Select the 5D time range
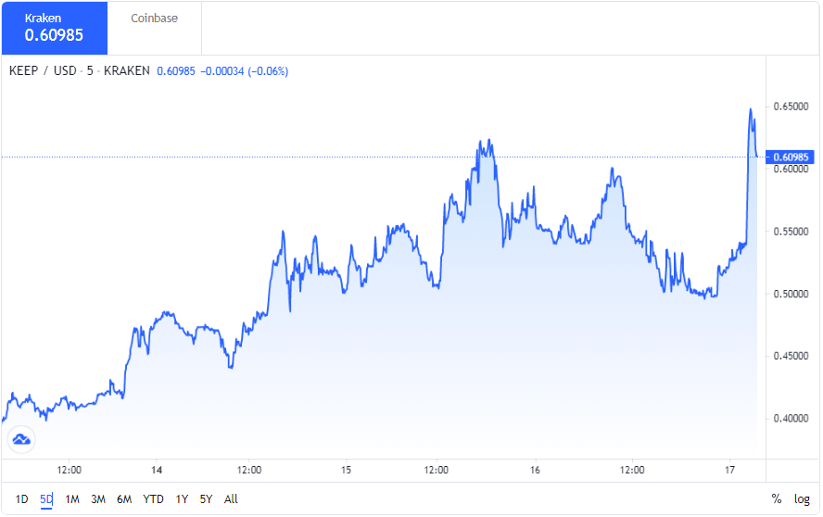 pyautogui.click(x=46, y=499)
